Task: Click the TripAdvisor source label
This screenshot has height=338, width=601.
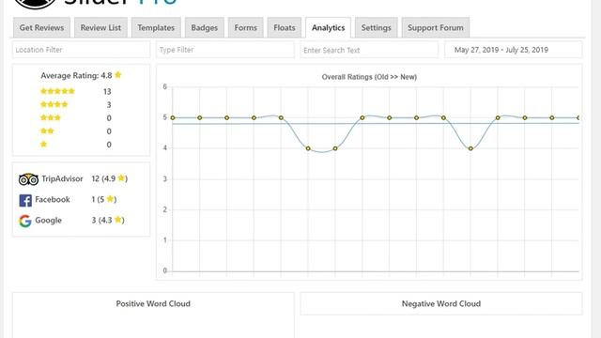Action: [62, 178]
